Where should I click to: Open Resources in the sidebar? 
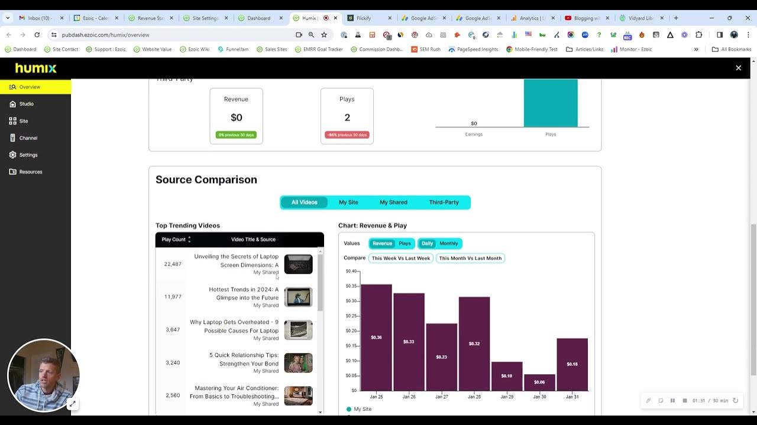click(26, 172)
